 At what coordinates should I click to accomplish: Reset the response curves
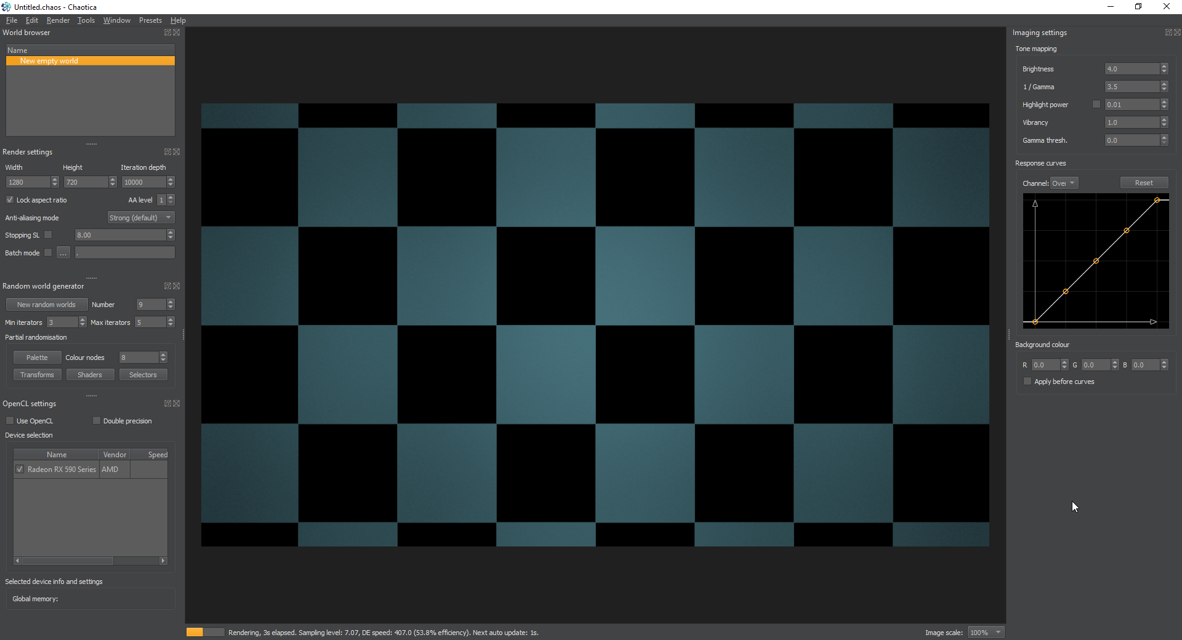(1144, 183)
